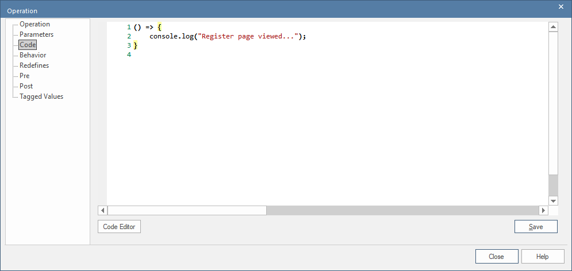The width and height of the screenshot is (572, 271).
Task: Open the Post conditions page
Action: (26, 86)
